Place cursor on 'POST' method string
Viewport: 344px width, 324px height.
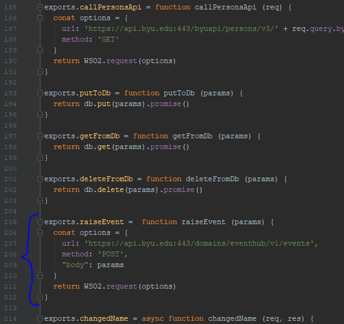point(111,254)
